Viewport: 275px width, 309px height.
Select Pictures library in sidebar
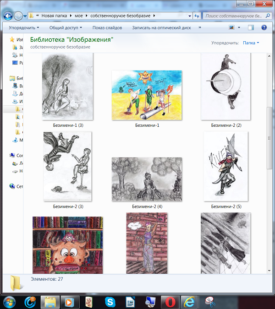click(x=17, y=101)
